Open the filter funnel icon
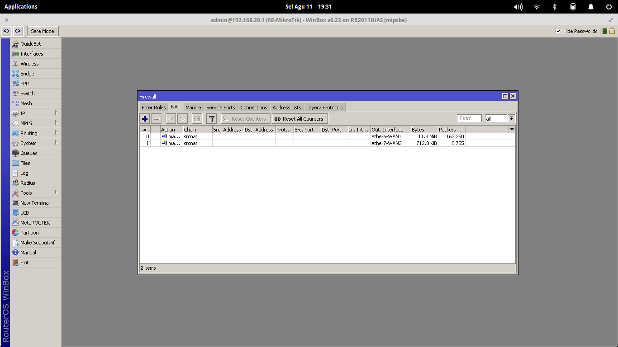The width and height of the screenshot is (618, 347). point(211,119)
